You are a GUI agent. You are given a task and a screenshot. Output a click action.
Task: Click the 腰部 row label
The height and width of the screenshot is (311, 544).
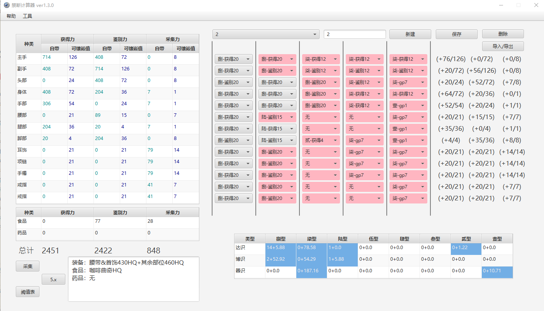(x=22, y=115)
